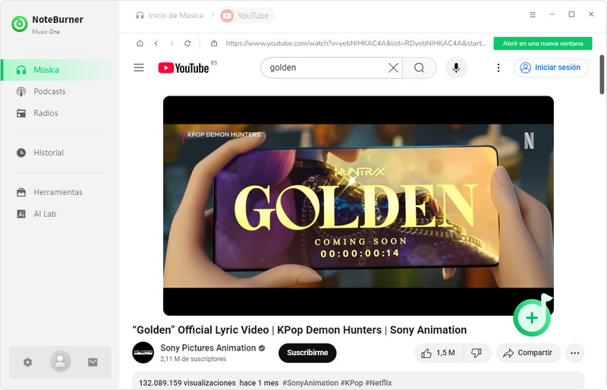The width and height of the screenshot is (607, 390).
Task: Go forward with the right arrow
Action: [x=172, y=43]
